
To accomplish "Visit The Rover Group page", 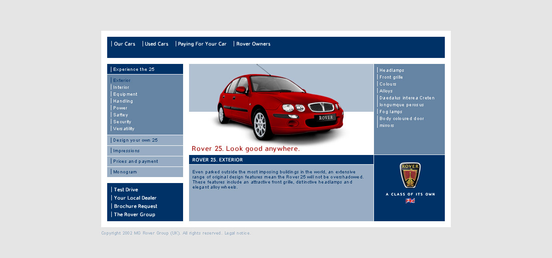I will 134,215.
